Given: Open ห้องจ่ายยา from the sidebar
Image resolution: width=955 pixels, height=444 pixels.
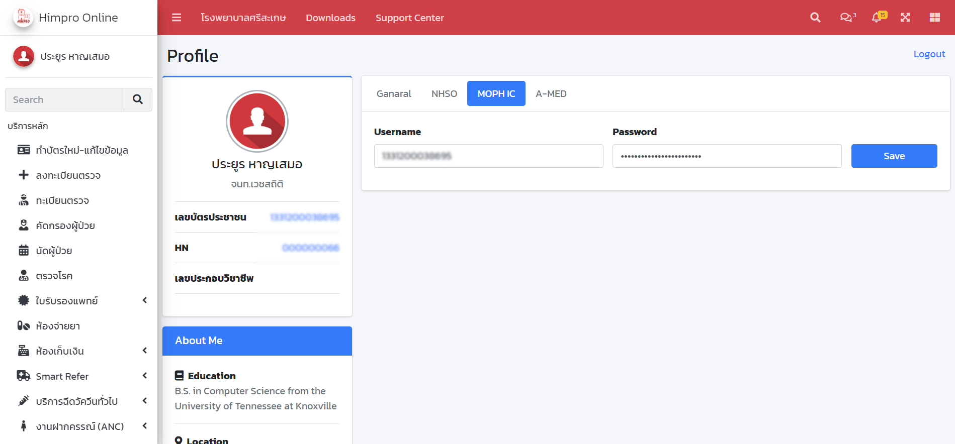Looking at the screenshot, I should pyautogui.click(x=58, y=326).
